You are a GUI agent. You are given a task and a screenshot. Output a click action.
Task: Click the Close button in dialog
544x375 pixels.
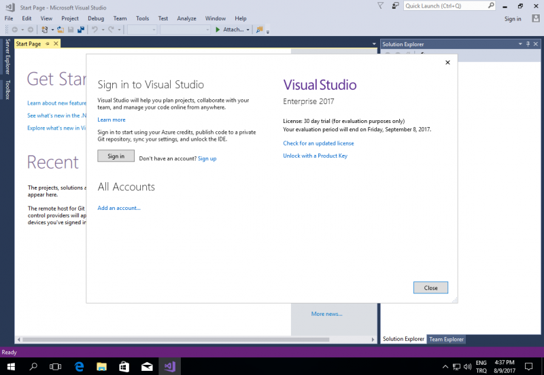tap(430, 287)
